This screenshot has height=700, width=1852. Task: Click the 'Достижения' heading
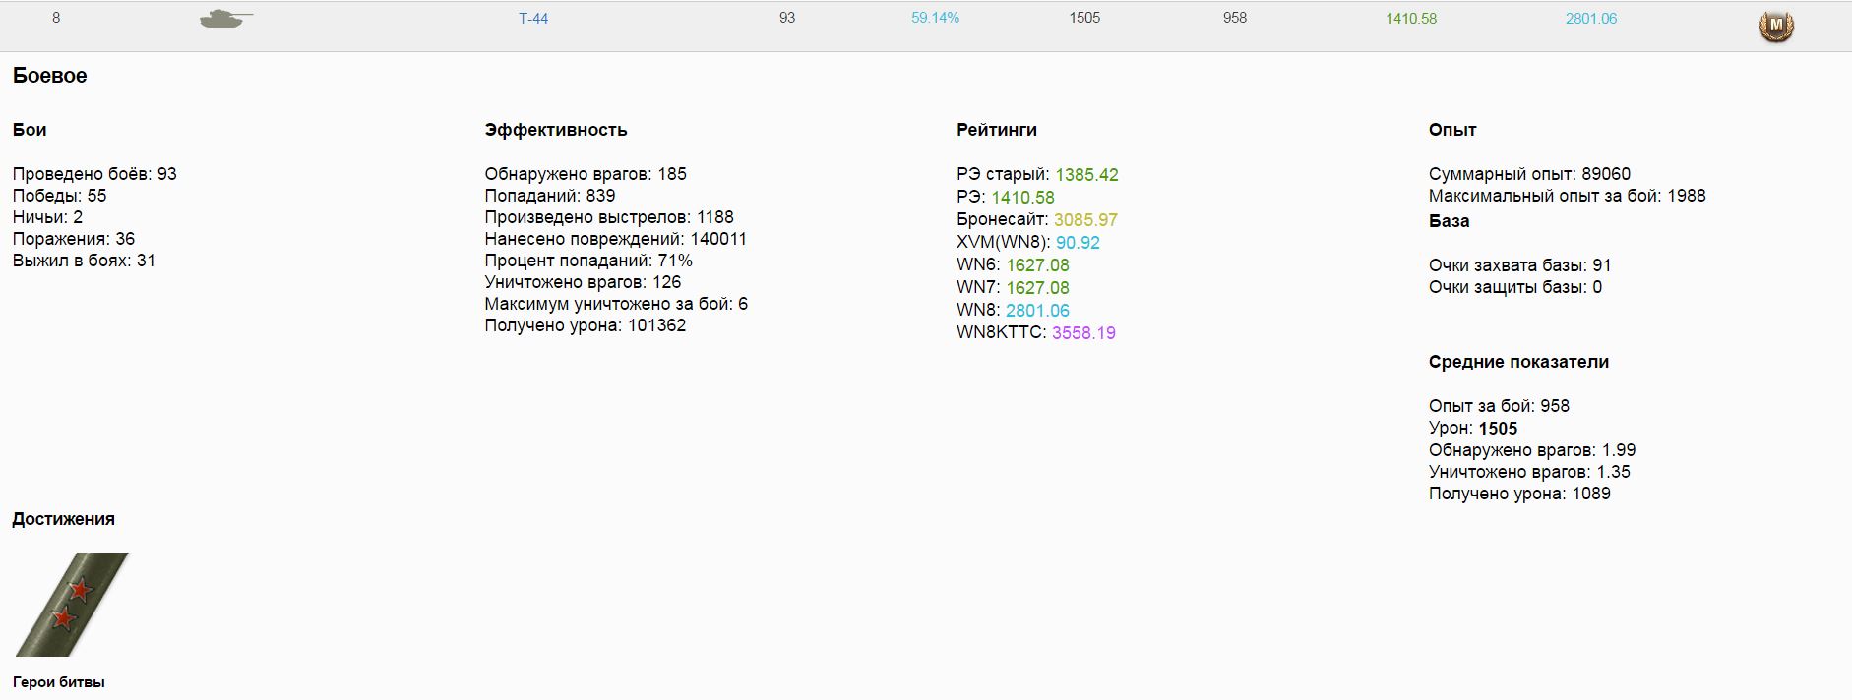[64, 519]
